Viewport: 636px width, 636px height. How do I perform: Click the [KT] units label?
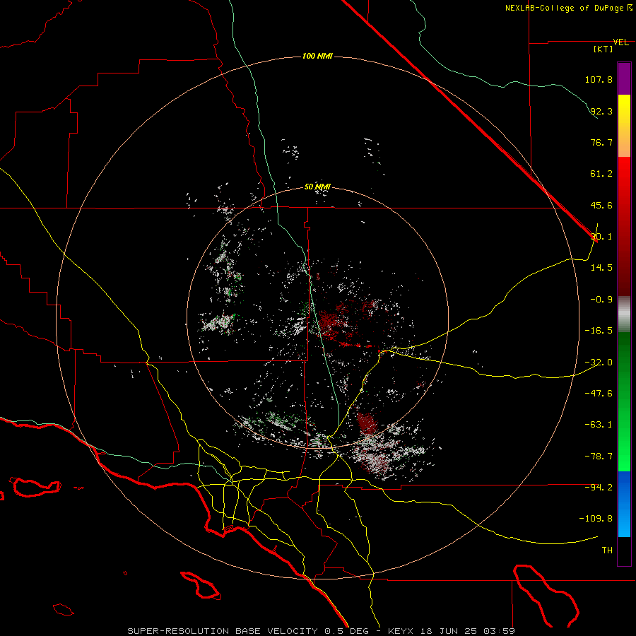click(603, 49)
